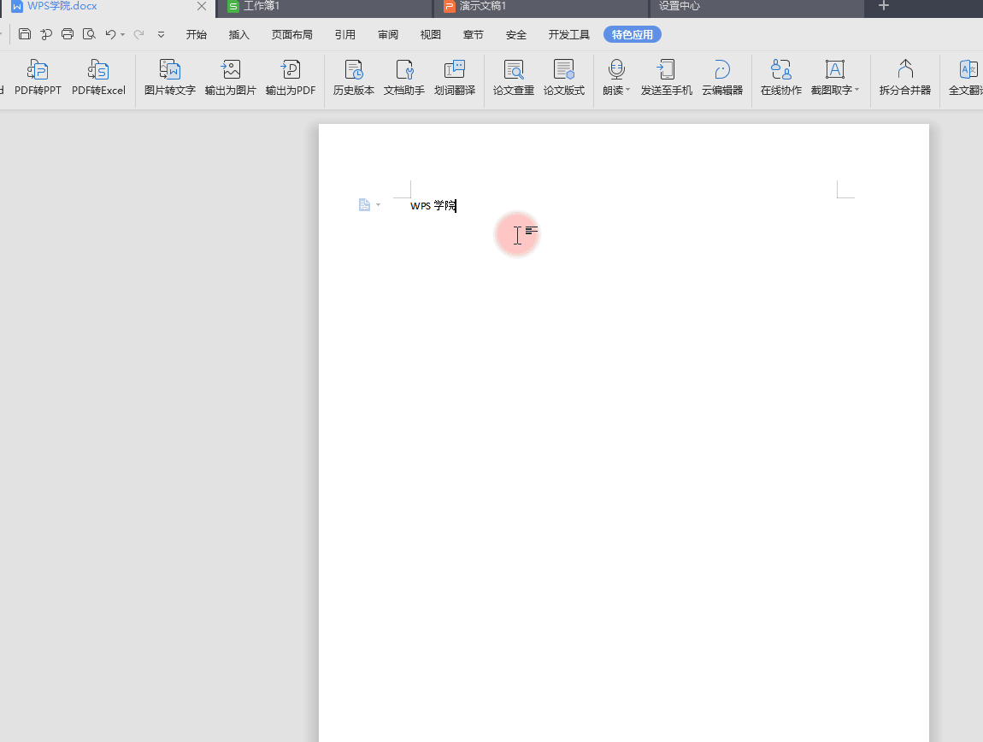The image size is (983, 742).
Task: Open the 审阅 ribbon tab
Action: (x=388, y=34)
